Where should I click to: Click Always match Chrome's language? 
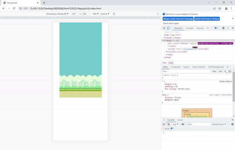tap(178, 19)
